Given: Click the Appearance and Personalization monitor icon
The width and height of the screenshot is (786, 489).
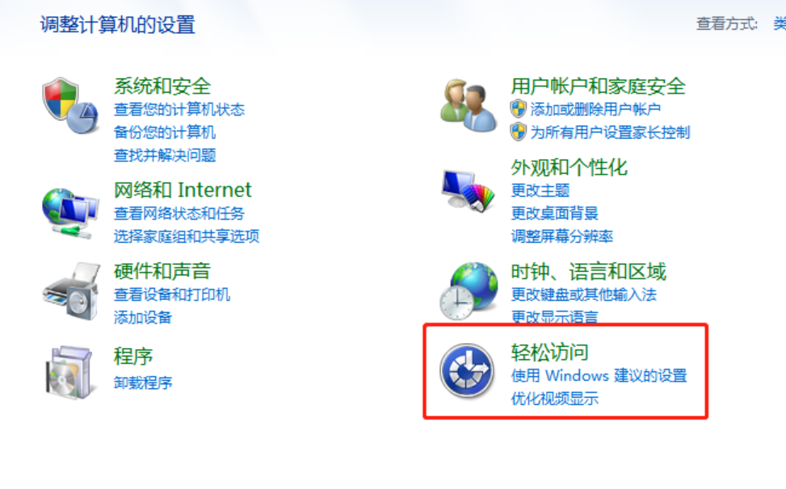Looking at the screenshot, I should click(468, 190).
